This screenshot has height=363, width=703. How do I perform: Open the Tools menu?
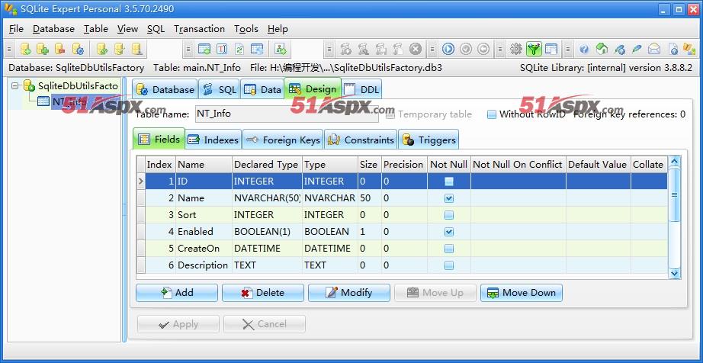pos(246,29)
